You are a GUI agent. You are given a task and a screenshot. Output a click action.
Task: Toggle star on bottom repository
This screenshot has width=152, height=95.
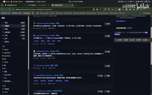point(100,91)
